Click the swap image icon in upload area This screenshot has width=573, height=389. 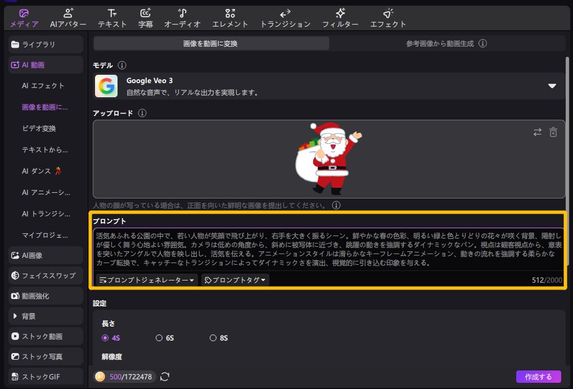click(538, 132)
